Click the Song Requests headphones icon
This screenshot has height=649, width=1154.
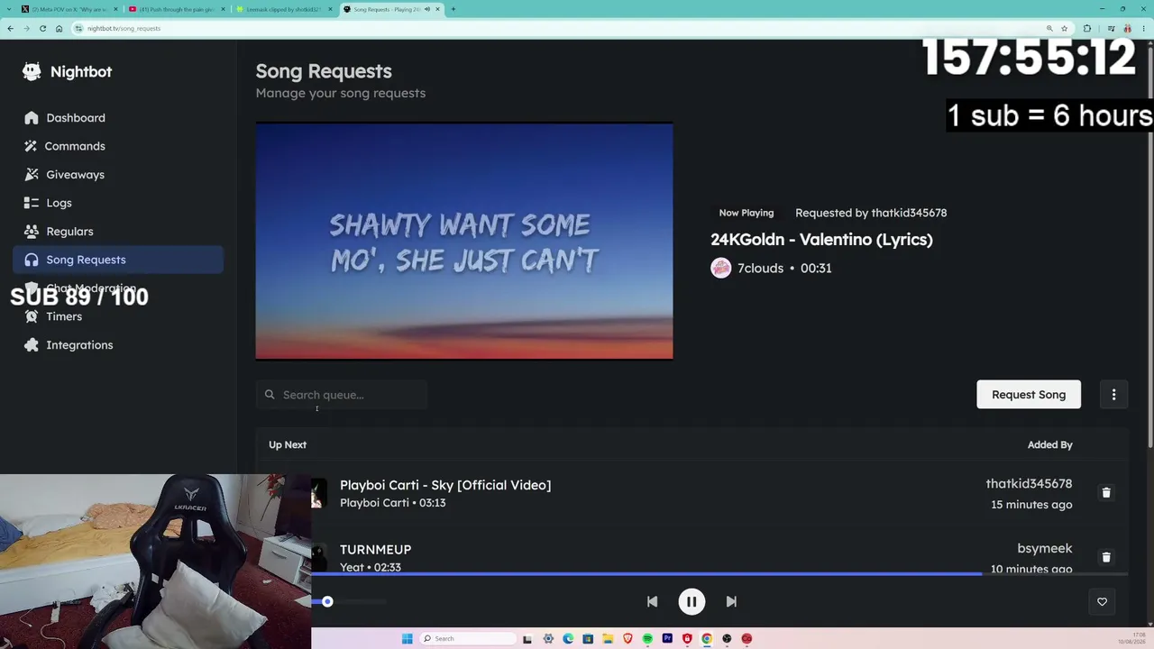click(x=32, y=260)
